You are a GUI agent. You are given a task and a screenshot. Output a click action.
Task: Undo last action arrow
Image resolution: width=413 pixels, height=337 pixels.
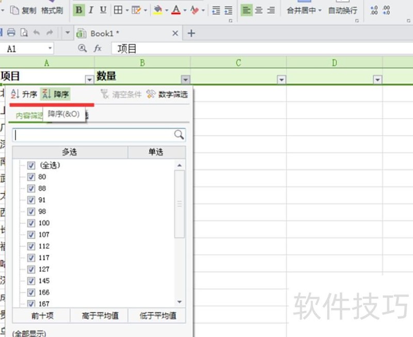coord(36,33)
